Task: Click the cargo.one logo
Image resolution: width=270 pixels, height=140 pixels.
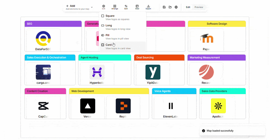Action: coord(43,72)
